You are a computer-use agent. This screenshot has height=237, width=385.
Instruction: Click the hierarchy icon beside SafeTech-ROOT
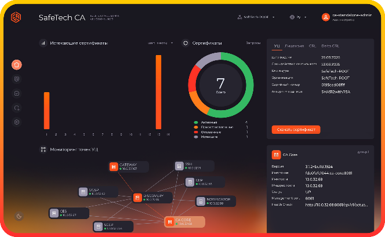click(239, 17)
